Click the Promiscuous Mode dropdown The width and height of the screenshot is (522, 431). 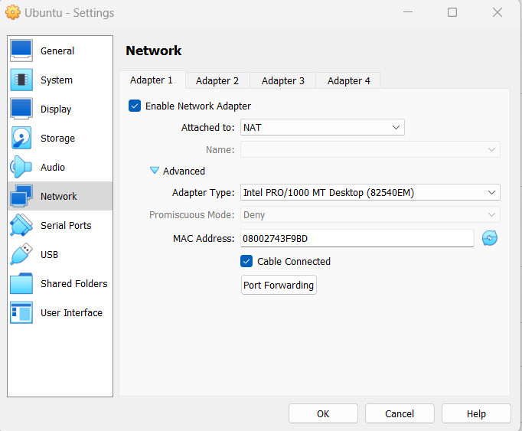point(370,214)
